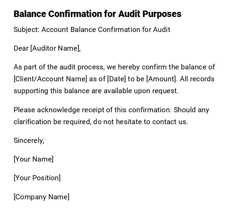Image resolution: width=238 pixels, height=218 pixels.
Task: Click the Subject line text
Action: click(x=92, y=30)
